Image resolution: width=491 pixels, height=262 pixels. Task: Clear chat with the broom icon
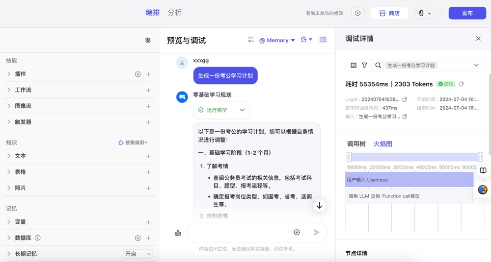(x=178, y=233)
